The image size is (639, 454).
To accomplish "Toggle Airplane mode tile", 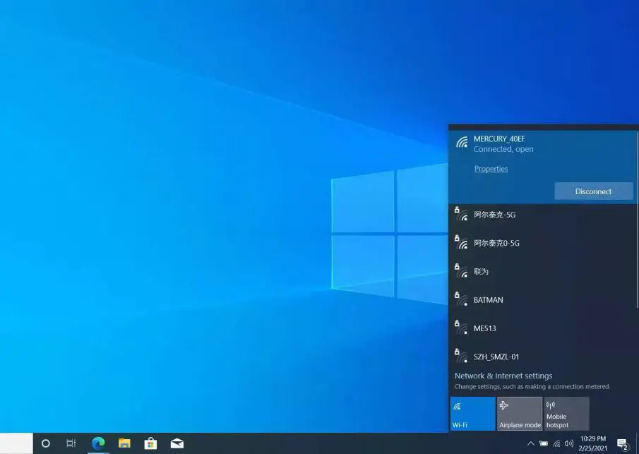I will click(x=520, y=413).
